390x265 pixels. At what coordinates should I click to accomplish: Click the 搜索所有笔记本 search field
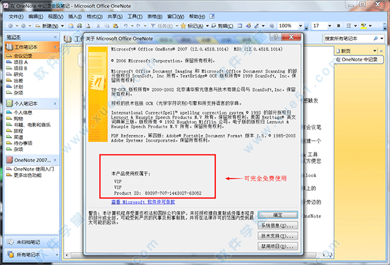pyautogui.click(x=348, y=38)
